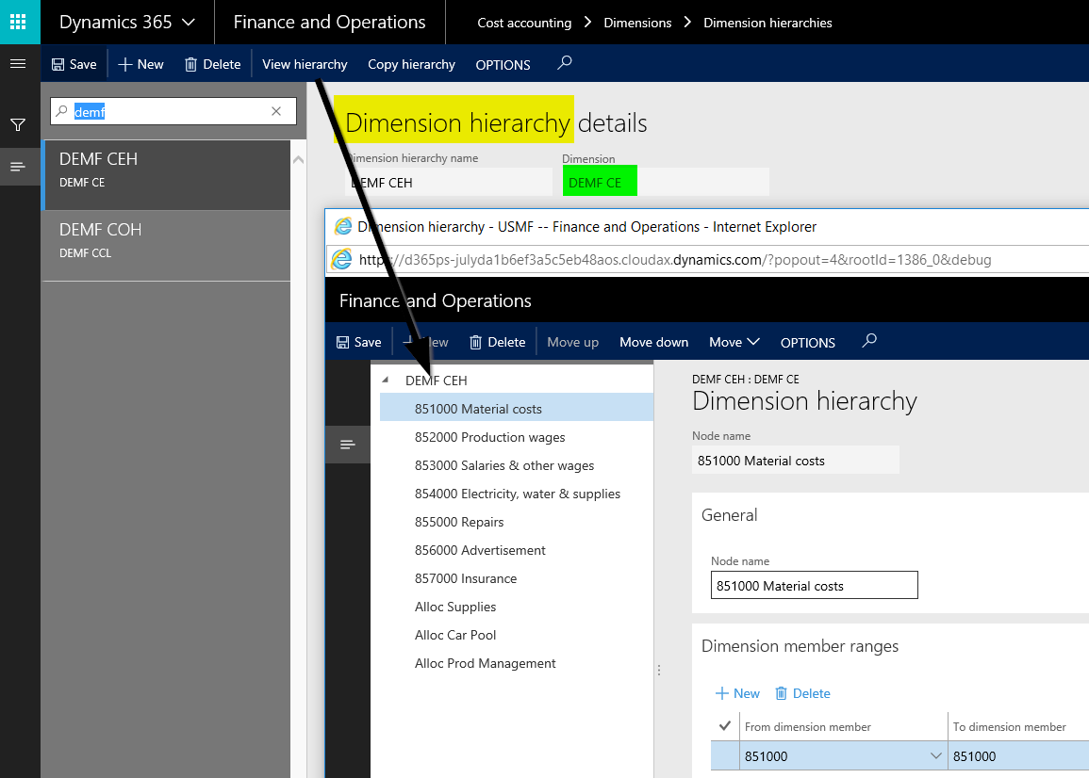The height and width of the screenshot is (778, 1089).
Task: Clear the demf search filter text
Action: [276, 111]
